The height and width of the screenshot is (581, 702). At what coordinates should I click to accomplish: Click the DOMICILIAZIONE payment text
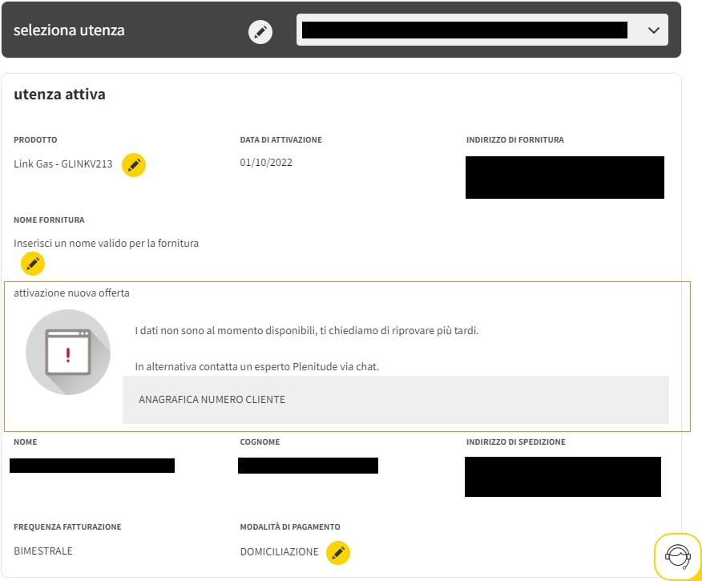click(279, 552)
